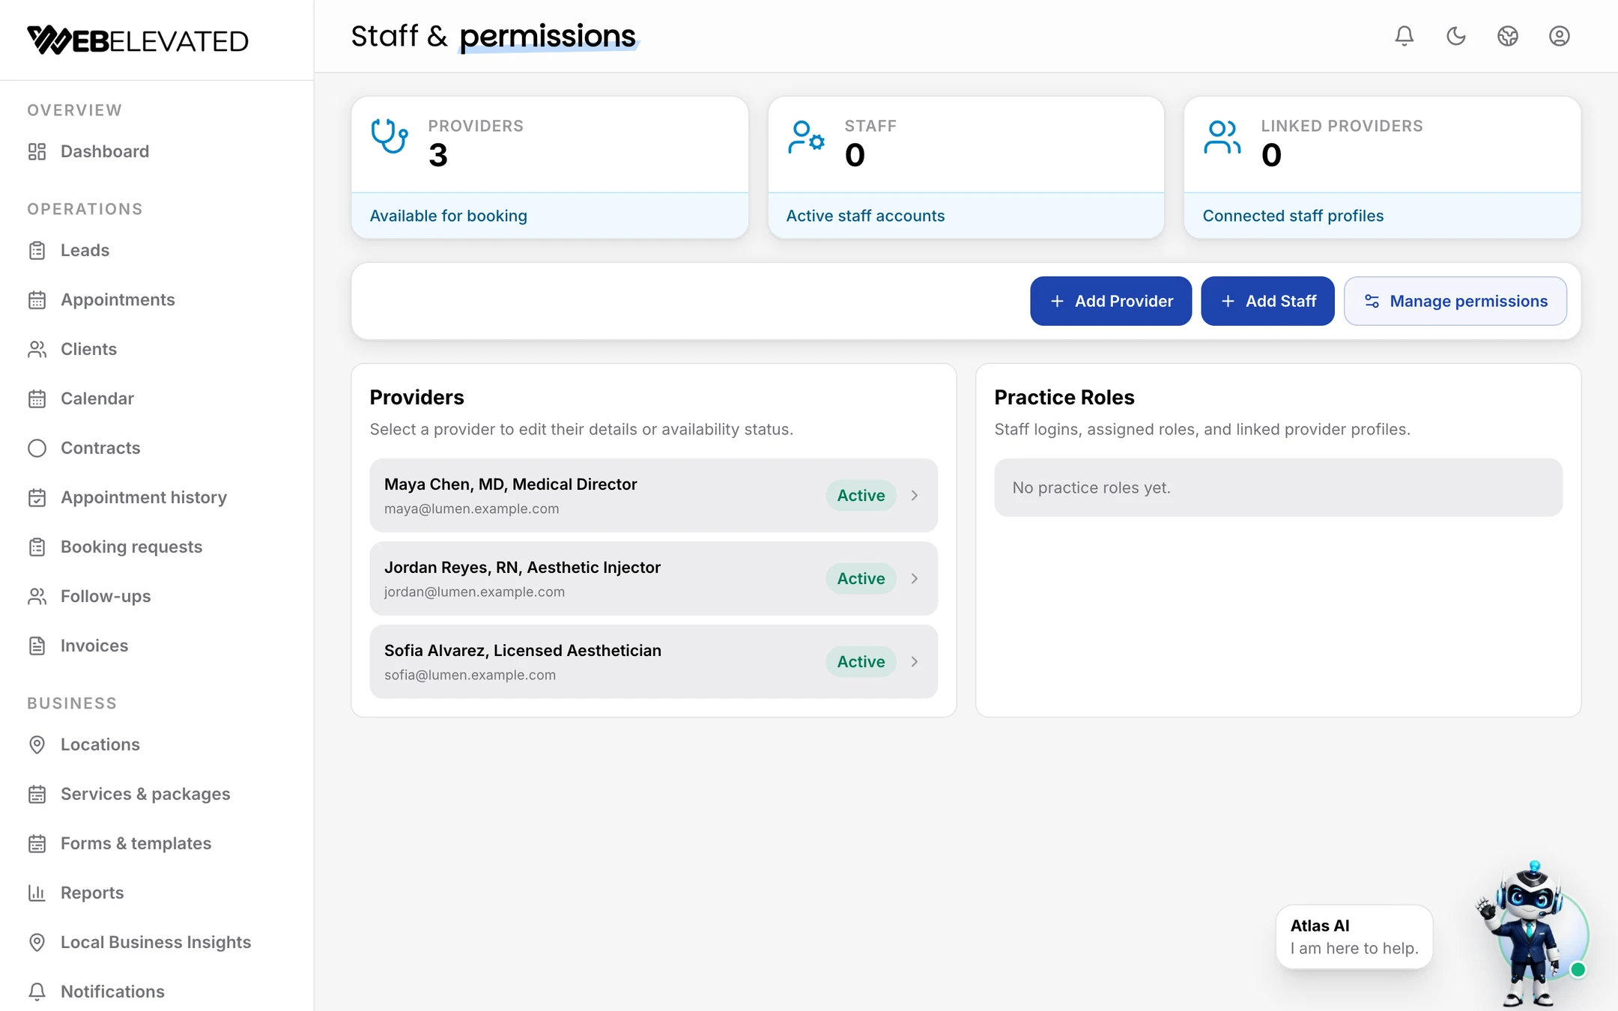
Task: Click the Invoices document icon
Action: [x=37, y=646]
